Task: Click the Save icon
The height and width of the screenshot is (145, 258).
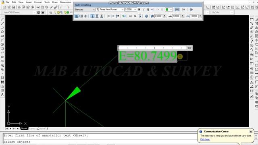Action: coord(13,7)
